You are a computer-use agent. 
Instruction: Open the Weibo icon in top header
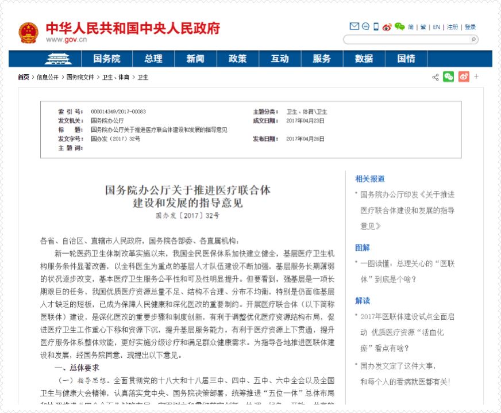coord(387,26)
